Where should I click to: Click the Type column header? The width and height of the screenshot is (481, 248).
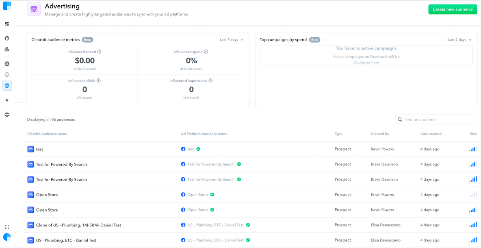click(338, 134)
